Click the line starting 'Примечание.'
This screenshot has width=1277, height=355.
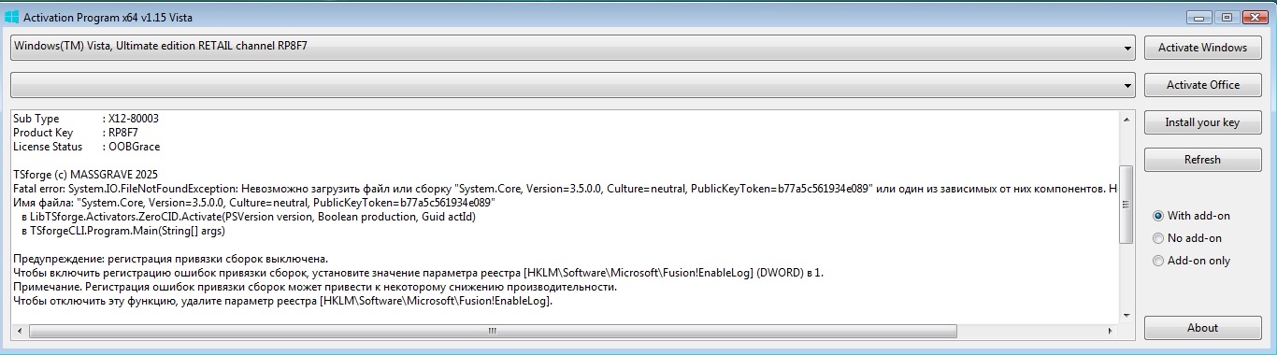point(315,286)
